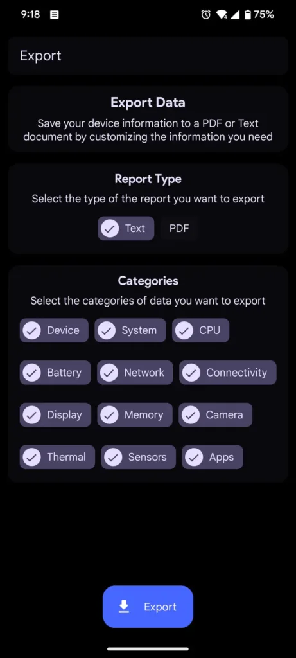Viewport: 296px width, 658px height.
Task: Click the blue Export button
Action: 148,607
